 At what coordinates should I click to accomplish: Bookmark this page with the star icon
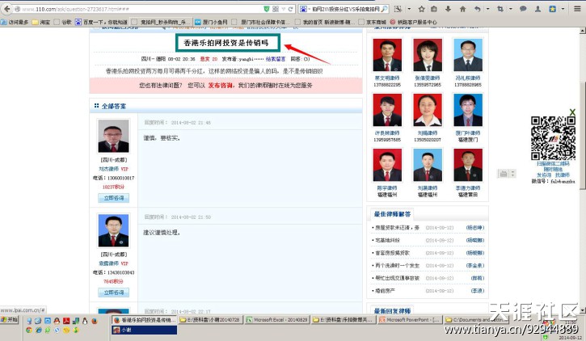coord(422,9)
